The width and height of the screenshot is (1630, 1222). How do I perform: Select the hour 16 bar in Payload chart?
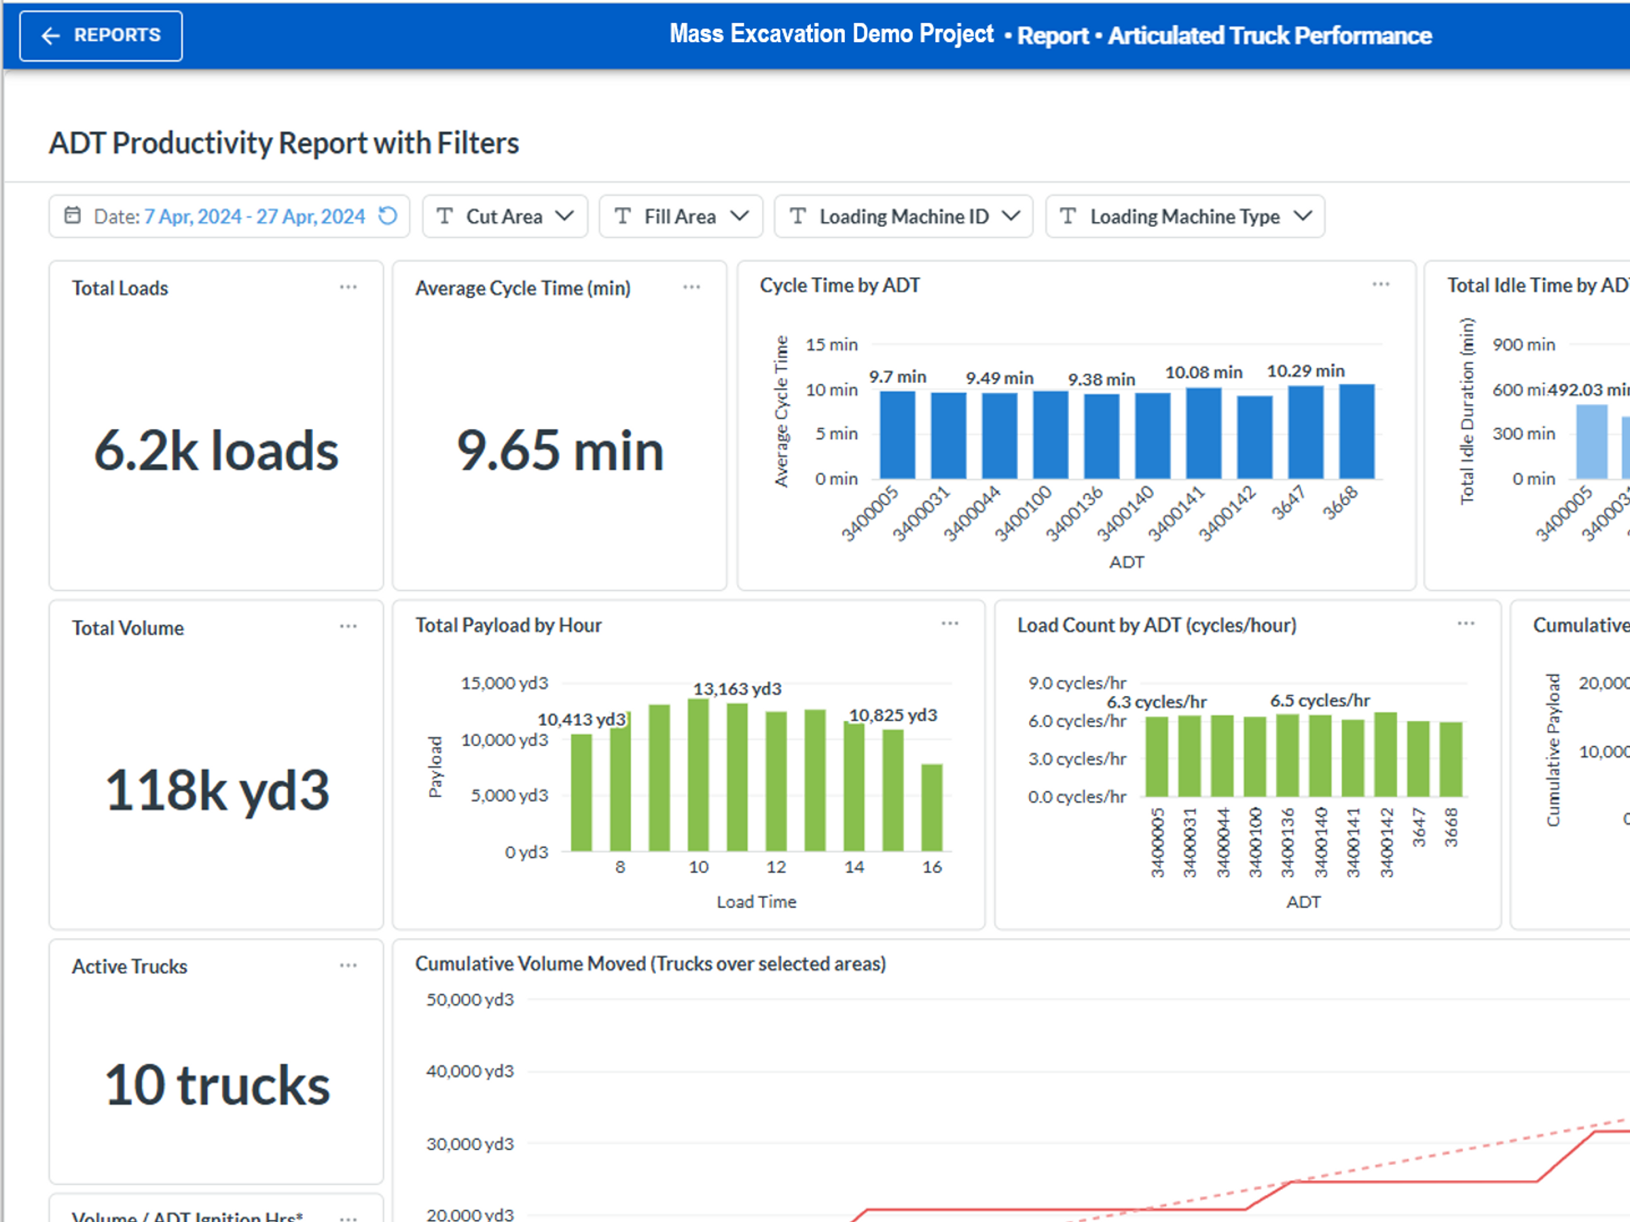pyautogui.click(x=932, y=808)
